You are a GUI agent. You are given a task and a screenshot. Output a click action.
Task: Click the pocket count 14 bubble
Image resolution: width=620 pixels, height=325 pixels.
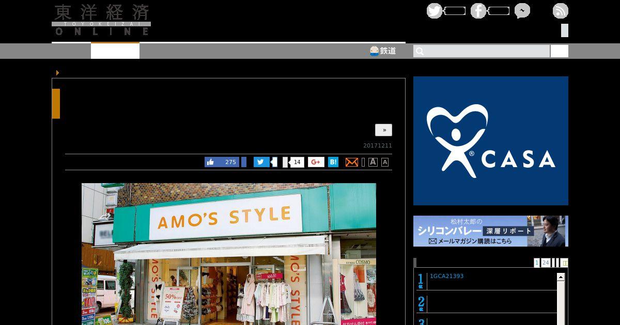click(297, 162)
